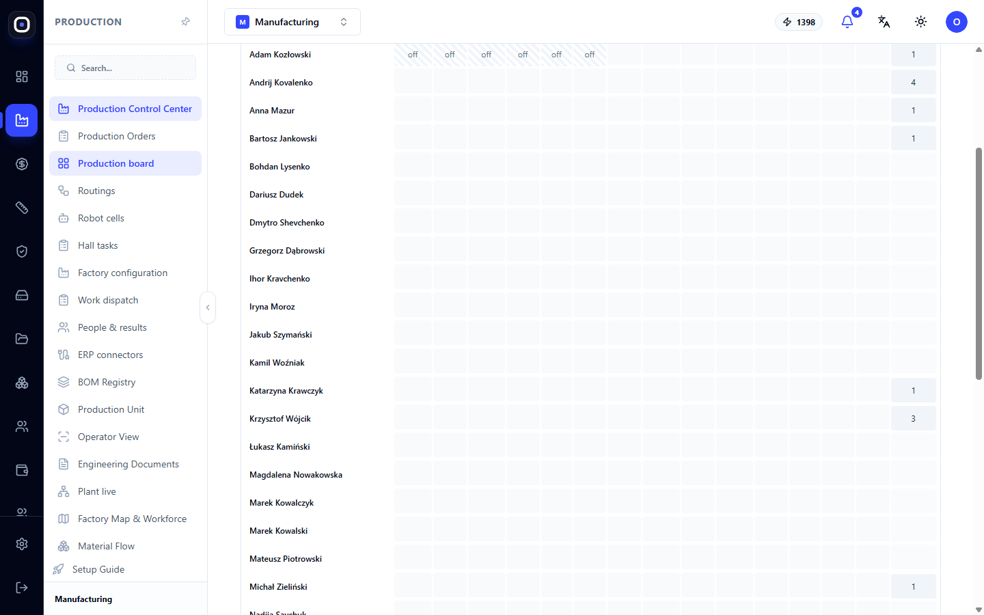Focus the sidebar Search field
This screenshot has width=984, height=615.
coord(125,68)
